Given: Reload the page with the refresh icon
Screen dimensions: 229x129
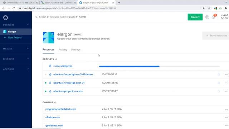Looking at the screenshot, I should [x=14, y=8].
